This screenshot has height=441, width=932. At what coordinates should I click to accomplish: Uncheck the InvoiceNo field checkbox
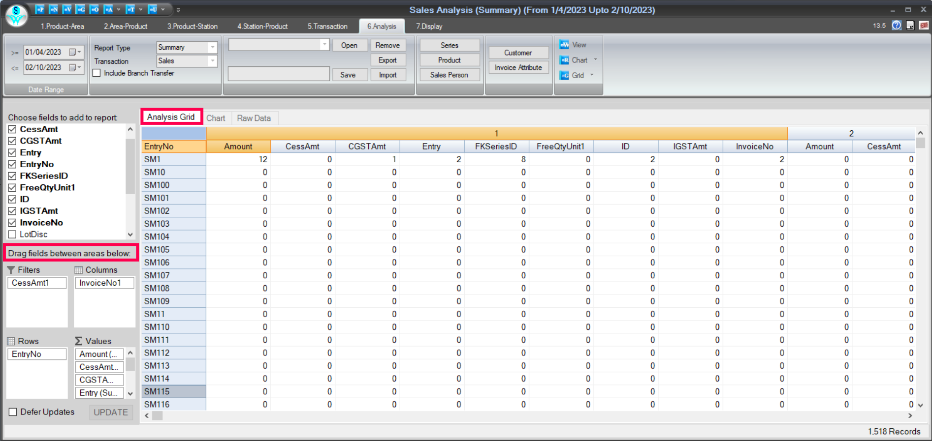click(12, 223)
